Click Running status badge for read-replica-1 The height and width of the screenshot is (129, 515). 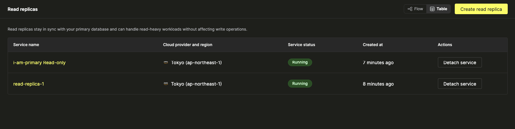tap(300, 84)
